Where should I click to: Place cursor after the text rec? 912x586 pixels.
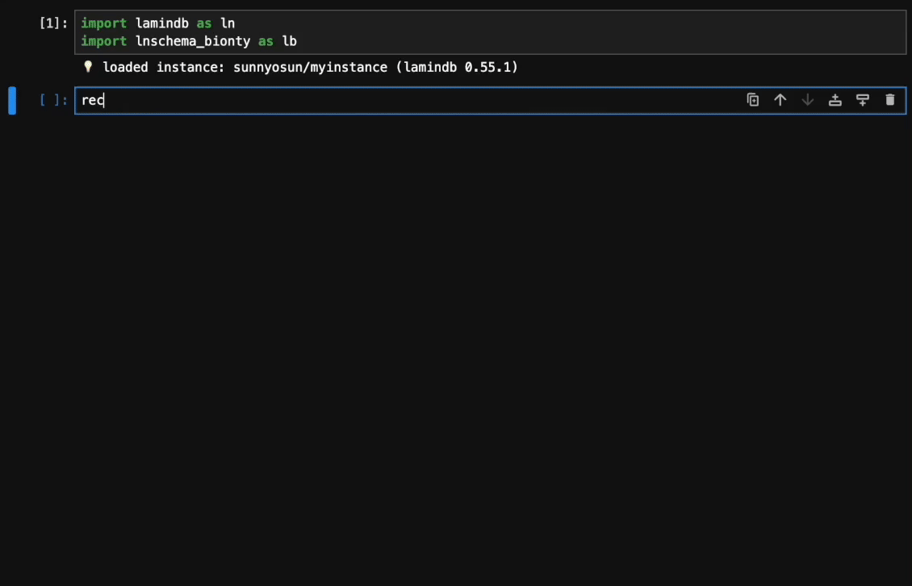click(x=103, y=100)
